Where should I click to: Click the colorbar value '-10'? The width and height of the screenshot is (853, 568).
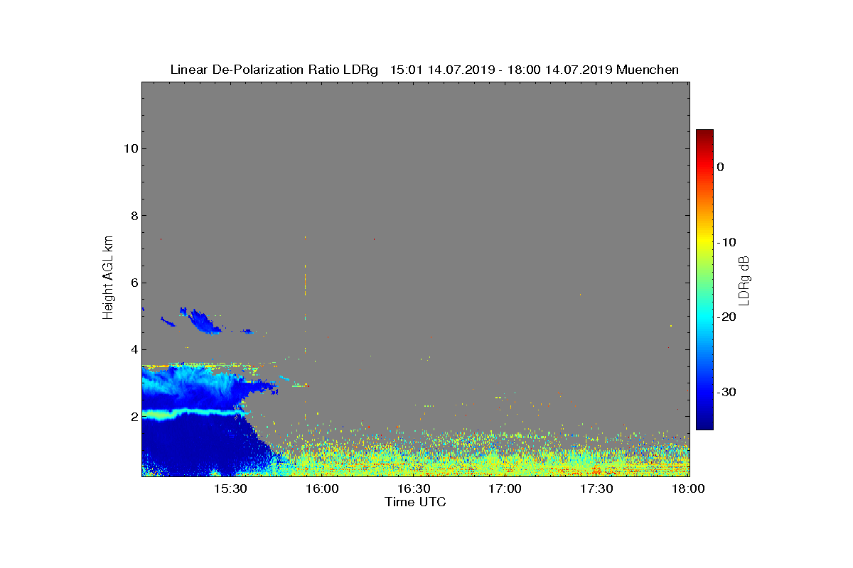(726, 242)
